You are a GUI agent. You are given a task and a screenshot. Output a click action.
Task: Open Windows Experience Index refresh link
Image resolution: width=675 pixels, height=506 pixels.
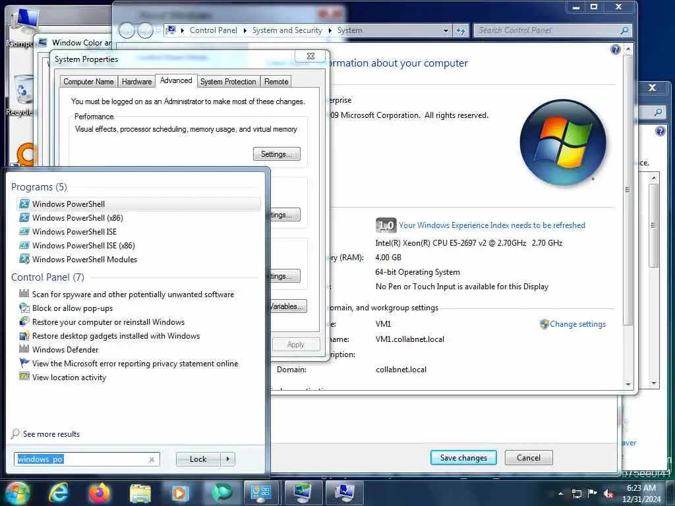tap(492, 225)
